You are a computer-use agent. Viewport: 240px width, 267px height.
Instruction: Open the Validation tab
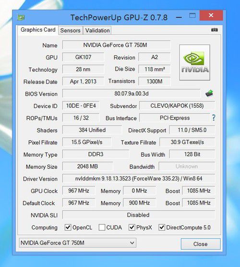(97, 30)
